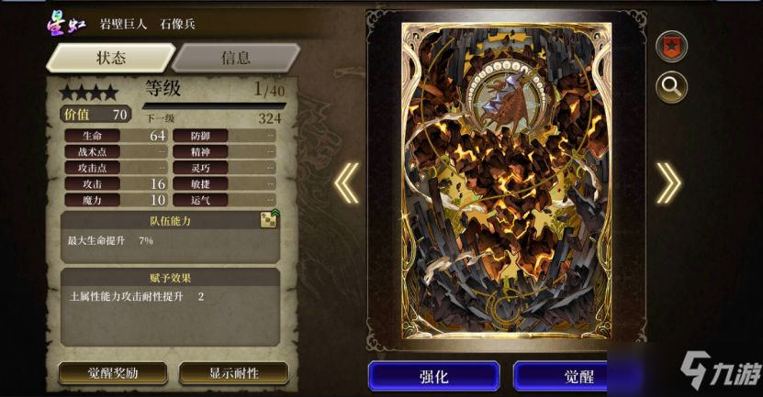Expand the 赋予效果 section header
Viewport: 763px width, 397px height.
170,278
